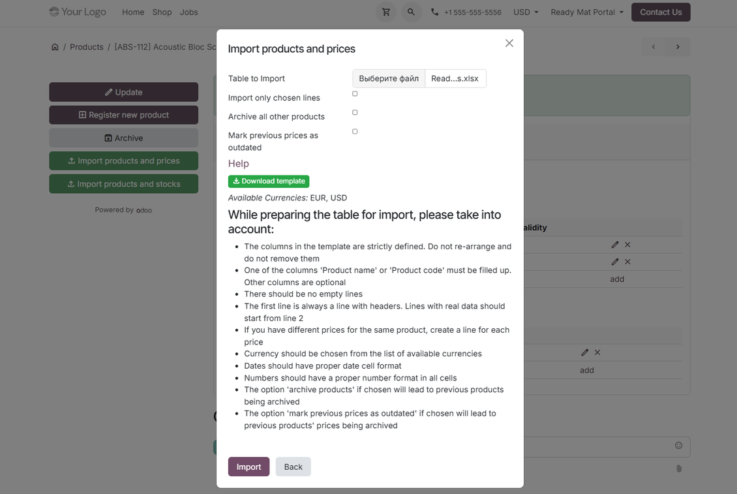Enable Import only chosen lines checkbox
Viewport: 737px width, 494px height.
[355, 93]
